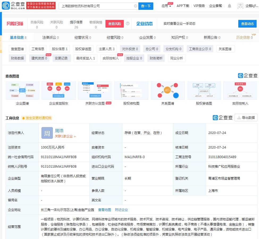Viewport: 259px width, 239px height.
Task: Select 提示信息 26 item
Action: (x=76, y=24)
